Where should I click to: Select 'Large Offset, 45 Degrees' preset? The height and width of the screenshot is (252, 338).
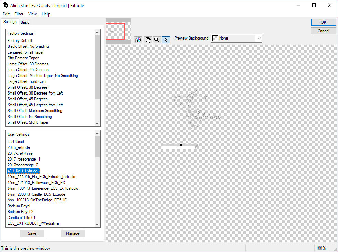point(28,70)
